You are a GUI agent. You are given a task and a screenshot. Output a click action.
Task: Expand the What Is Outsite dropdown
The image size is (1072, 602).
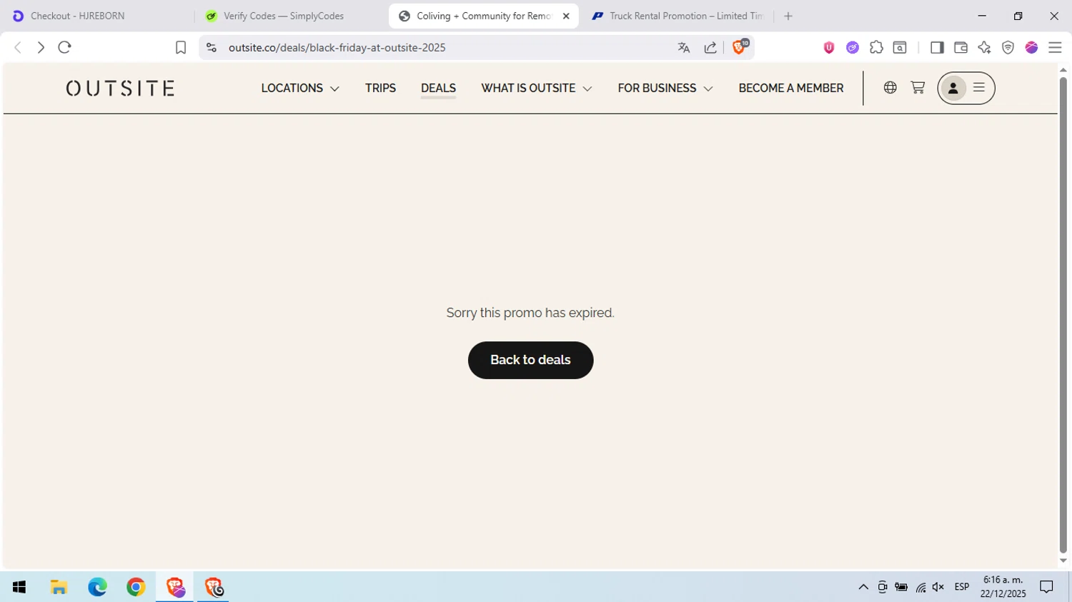click(536, 88)
